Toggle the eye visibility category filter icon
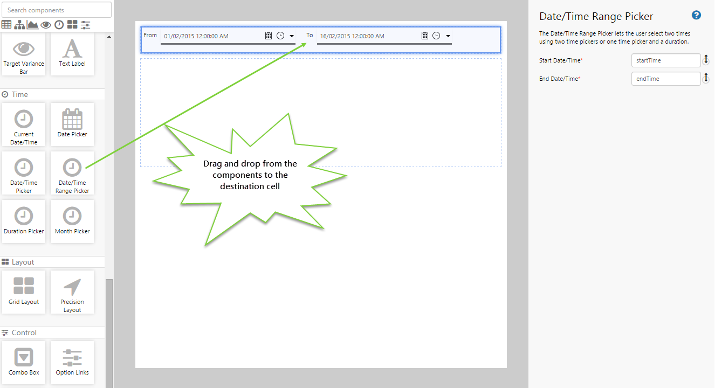715x388 pixels. (x=46, y=25)
